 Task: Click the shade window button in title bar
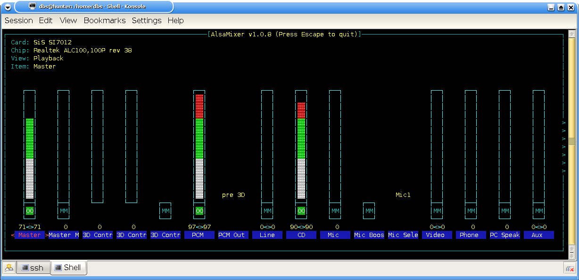(561, 8)
